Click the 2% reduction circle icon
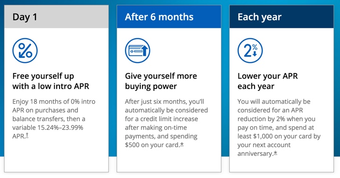340x178 pixels. click(250, 50)
